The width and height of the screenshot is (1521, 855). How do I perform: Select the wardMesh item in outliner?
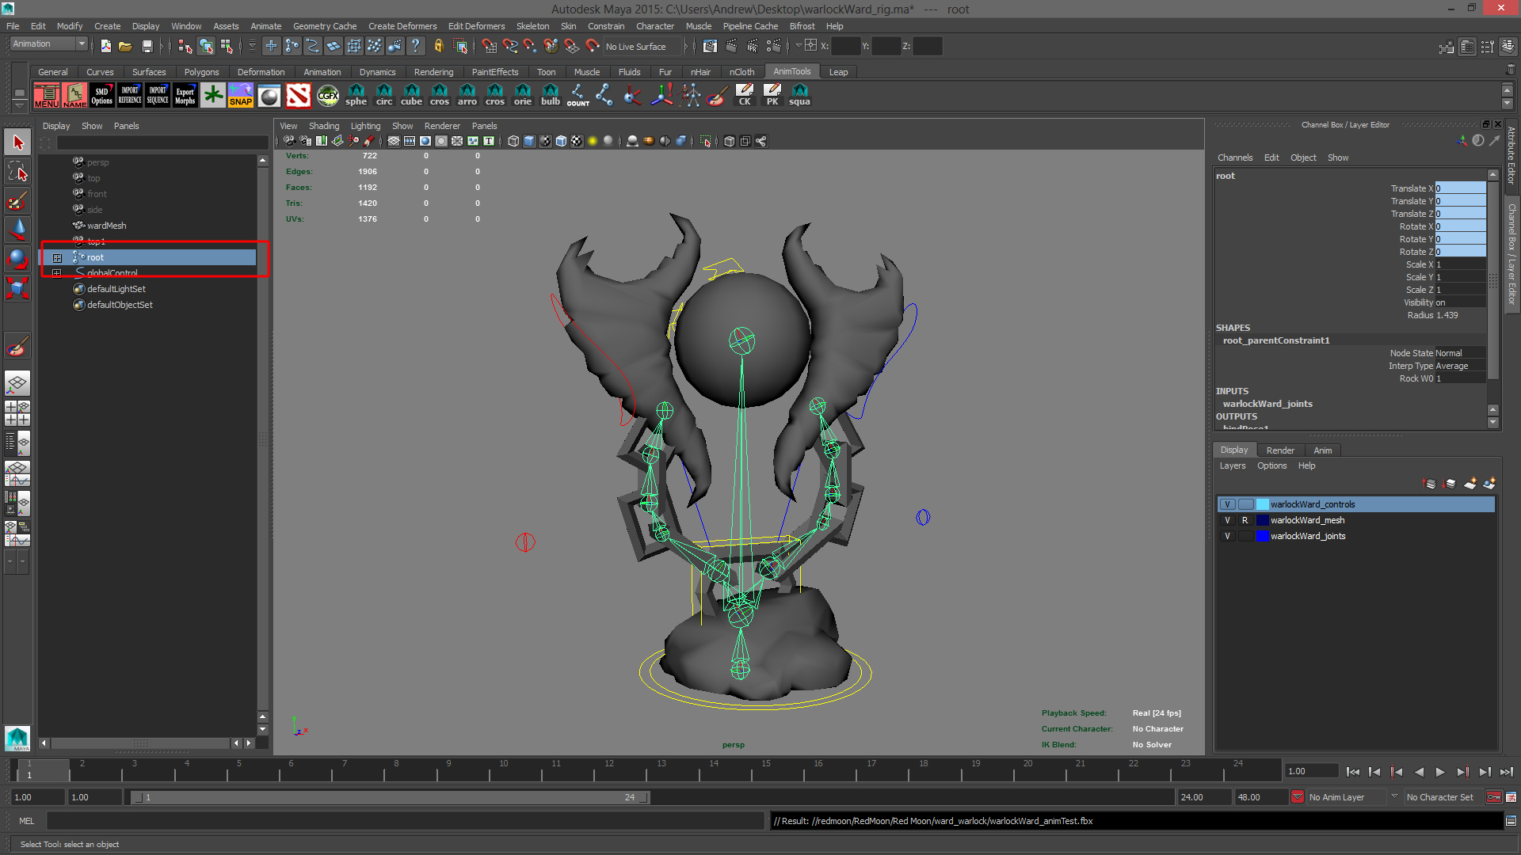click(x=106, y=226)
